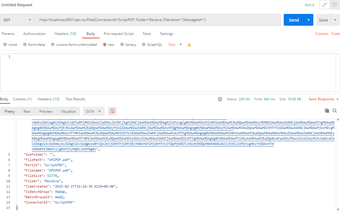Select the binary radio button

[122, 44]
